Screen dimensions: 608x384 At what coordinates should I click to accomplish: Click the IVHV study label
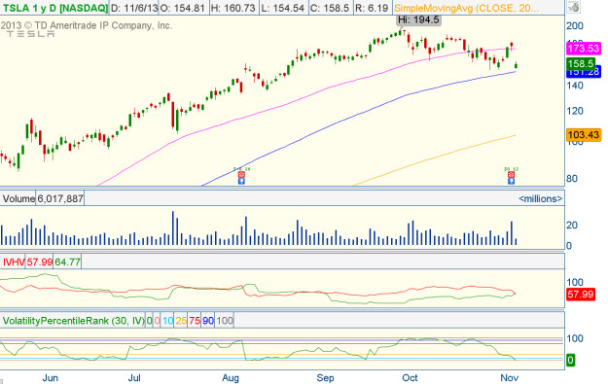click(x=14, y=262)
